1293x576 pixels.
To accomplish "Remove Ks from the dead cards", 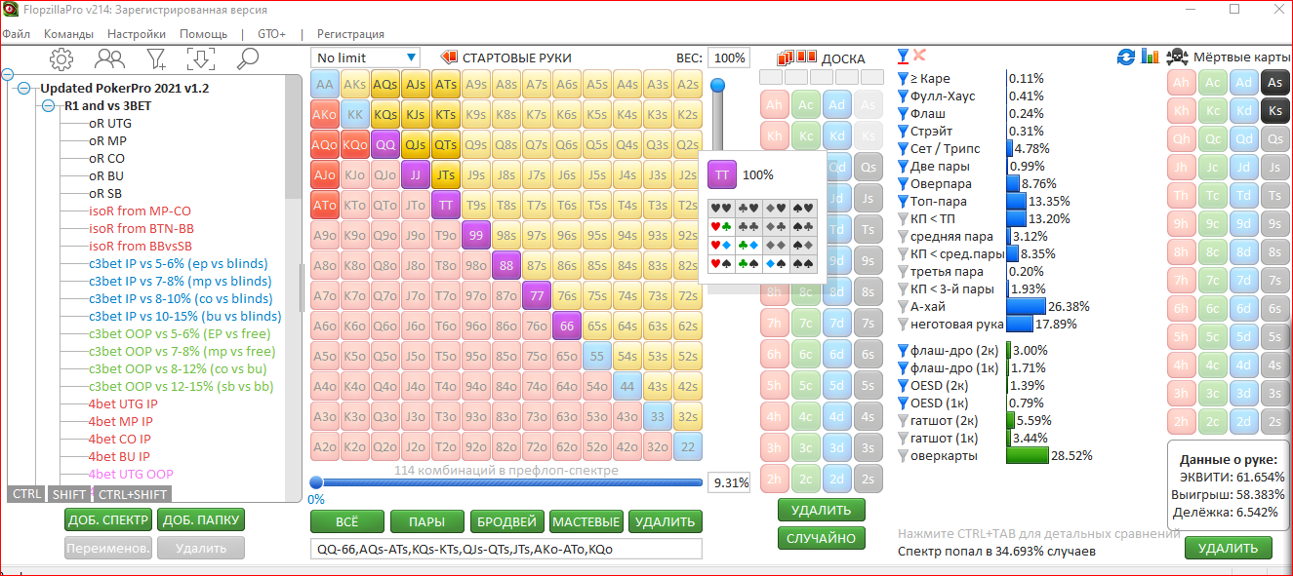I will click(x=1274, y=111).
